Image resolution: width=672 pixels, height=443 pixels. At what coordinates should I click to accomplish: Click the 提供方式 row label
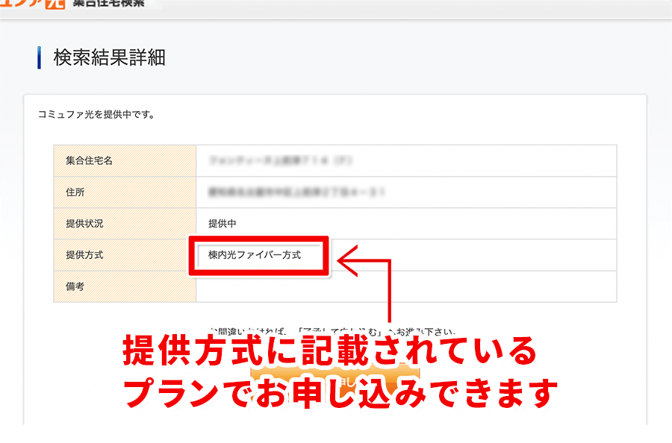click(84, 255)
